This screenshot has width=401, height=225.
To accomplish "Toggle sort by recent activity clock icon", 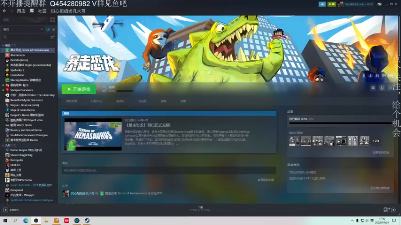I will (48, 29).
